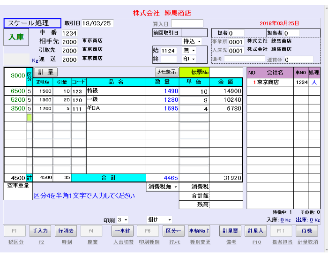Click the 運送 code field 2000
The height and width of the screenshot is (272, 328).
click(70, 60)
